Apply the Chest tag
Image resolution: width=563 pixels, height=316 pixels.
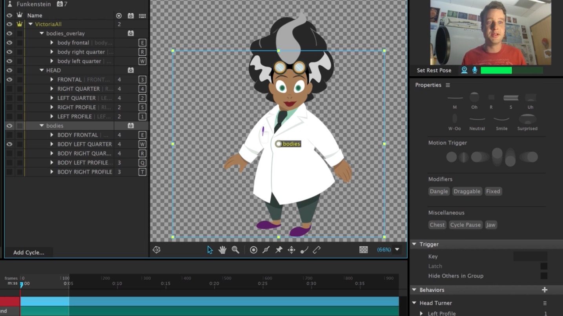click(x=437, y=225)
